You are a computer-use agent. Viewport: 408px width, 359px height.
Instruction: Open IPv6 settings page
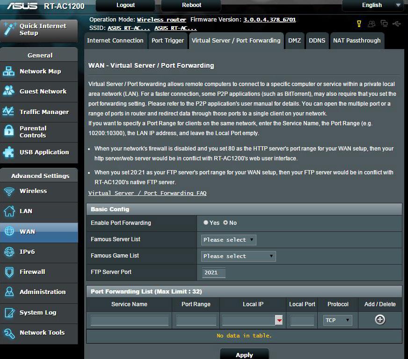point(39,252)
